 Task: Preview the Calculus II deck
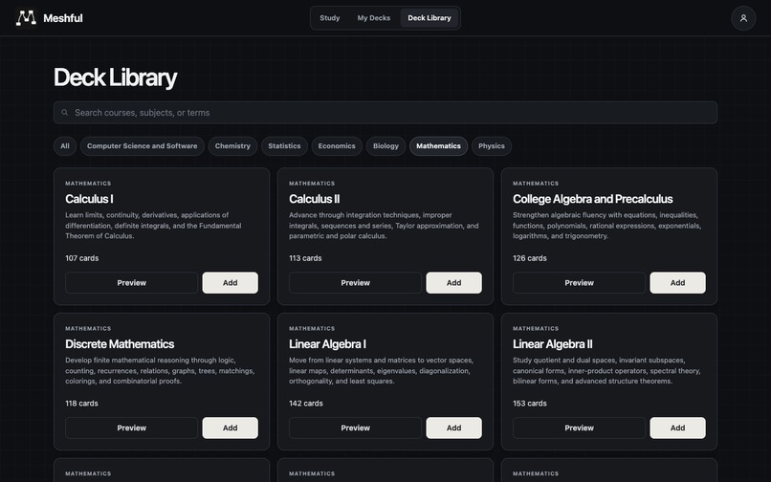coord(355,283)
